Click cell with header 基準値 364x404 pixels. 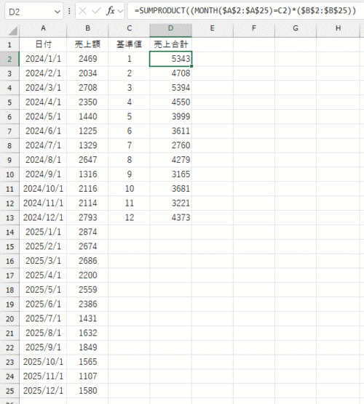(x=129, y=44)
